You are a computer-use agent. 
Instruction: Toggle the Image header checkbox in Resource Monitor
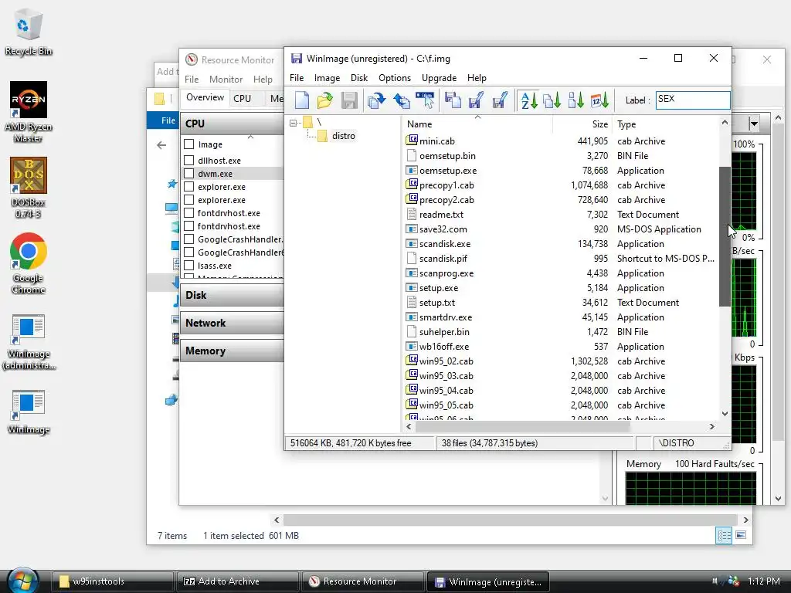[x=189, y=144]
